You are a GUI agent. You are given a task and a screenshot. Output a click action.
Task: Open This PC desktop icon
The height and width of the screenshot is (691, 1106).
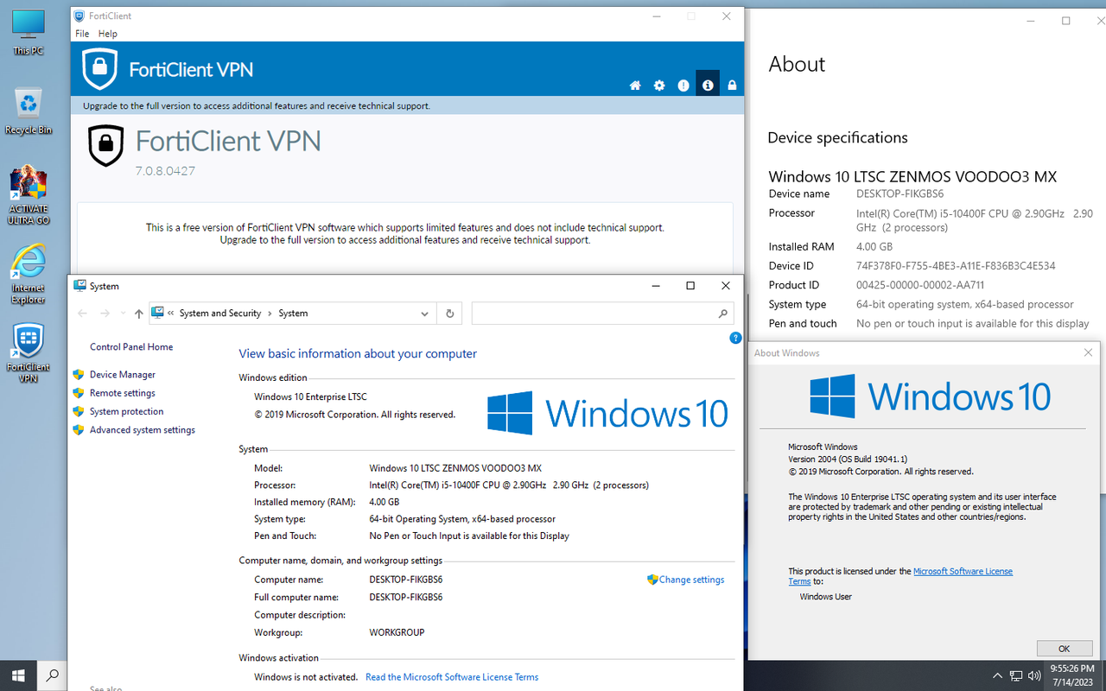coord(28,33)
